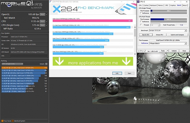This screenshot has height=123, width=190.
Task: Select ranking row 3, Core i7-4770K
Action: tap(24, 73)
